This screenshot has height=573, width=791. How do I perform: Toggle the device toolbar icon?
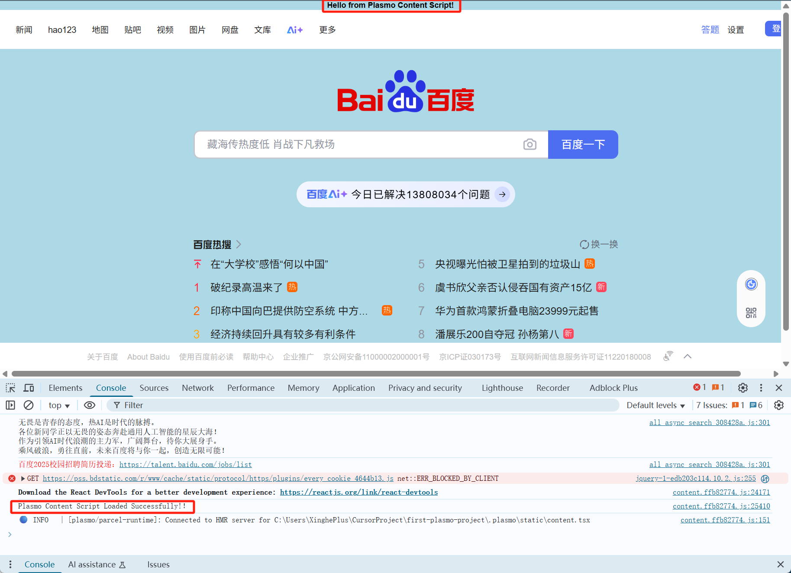[x=29, y=388]
